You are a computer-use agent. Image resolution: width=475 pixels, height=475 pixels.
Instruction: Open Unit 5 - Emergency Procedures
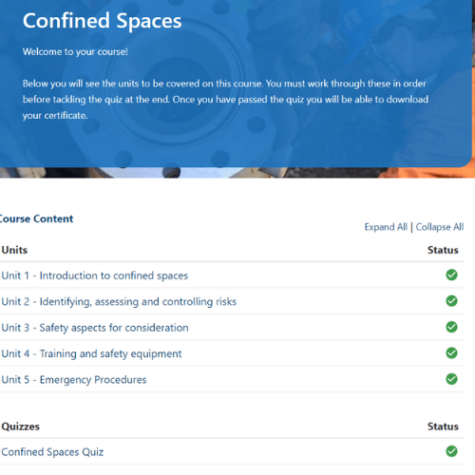(74, 380)
